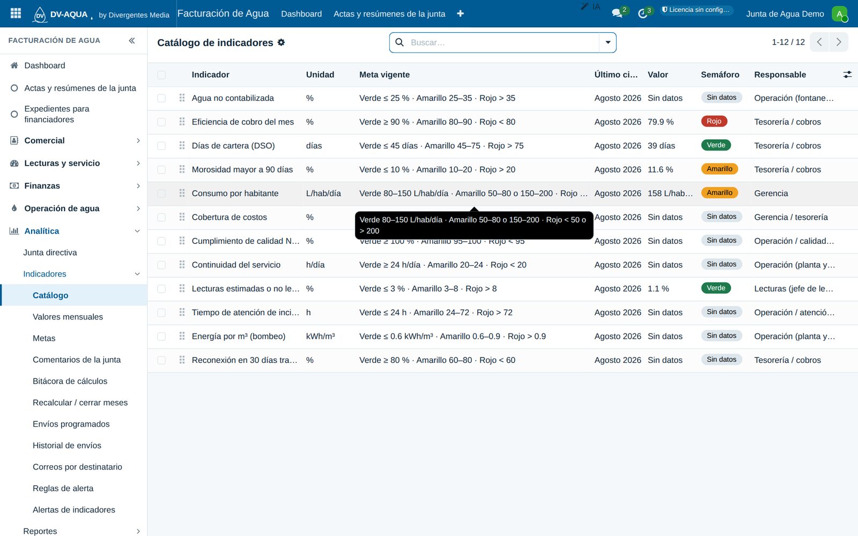858x536 pixels.
Task: Open catalog settings gear icon
Action: [281, 42]
